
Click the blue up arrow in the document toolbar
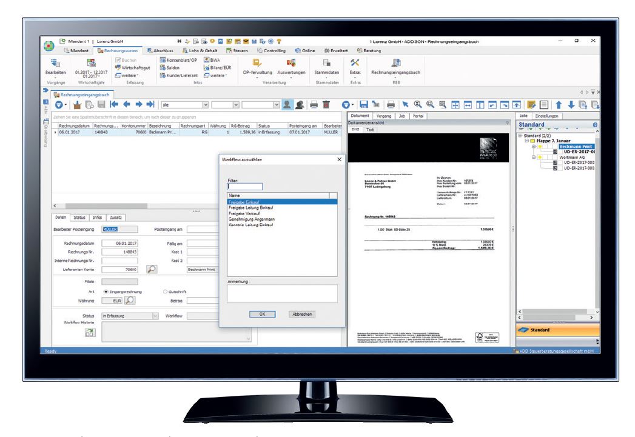pyautogui.click(x=557, y=104)
